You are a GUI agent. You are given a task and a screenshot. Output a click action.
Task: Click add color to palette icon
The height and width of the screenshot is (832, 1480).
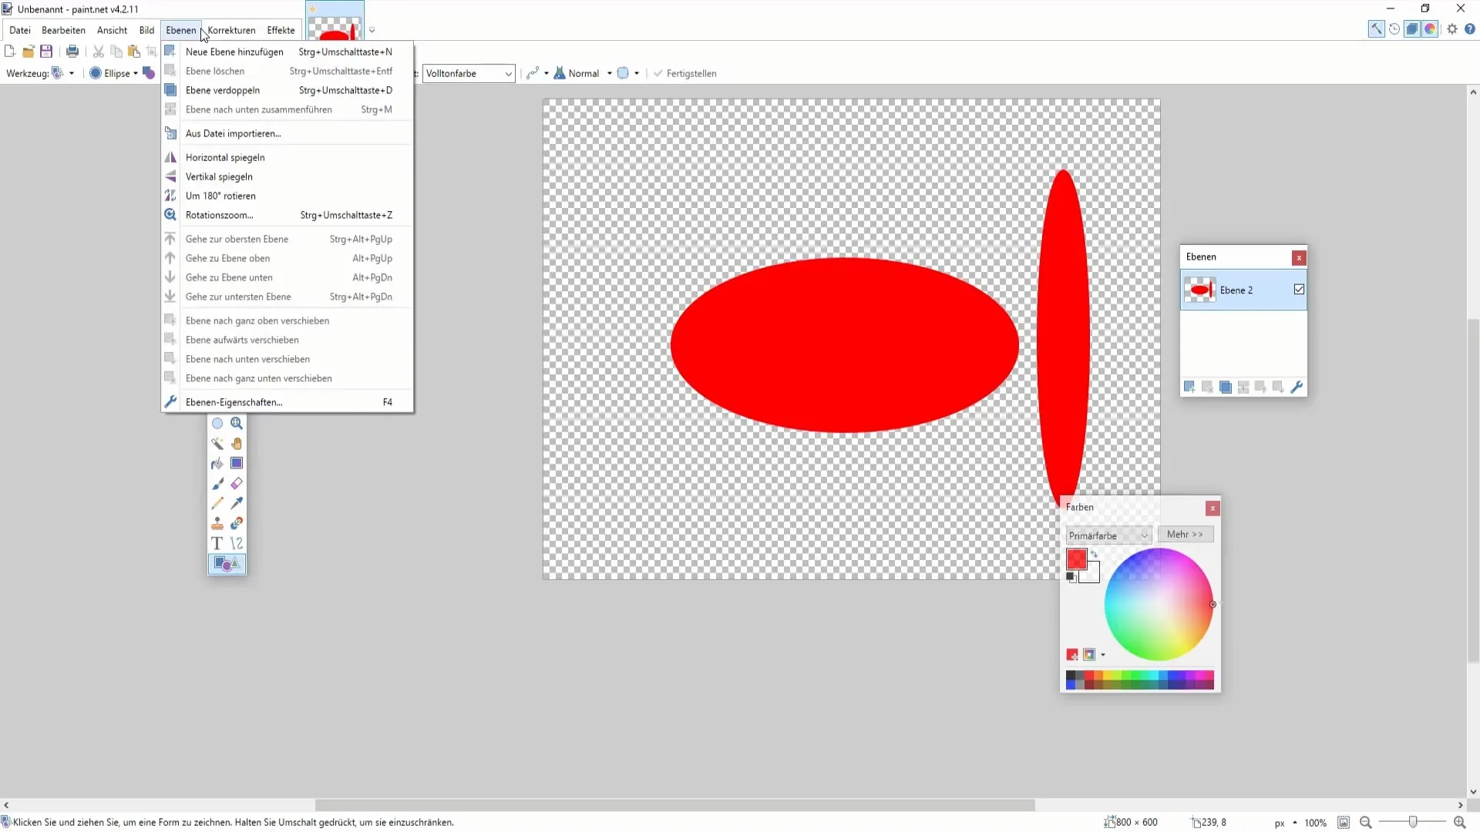point(1072,655)
